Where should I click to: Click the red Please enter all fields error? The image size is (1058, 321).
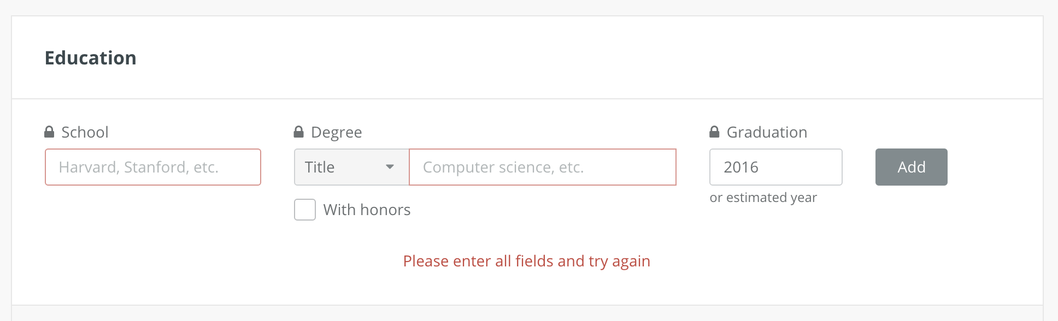click(x=526, y=261)
